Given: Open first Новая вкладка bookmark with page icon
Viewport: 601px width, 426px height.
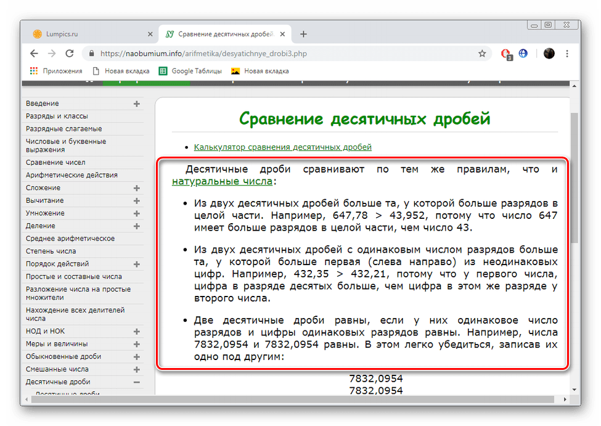Looking at the screenshot, I should click(x=121, y=71).
